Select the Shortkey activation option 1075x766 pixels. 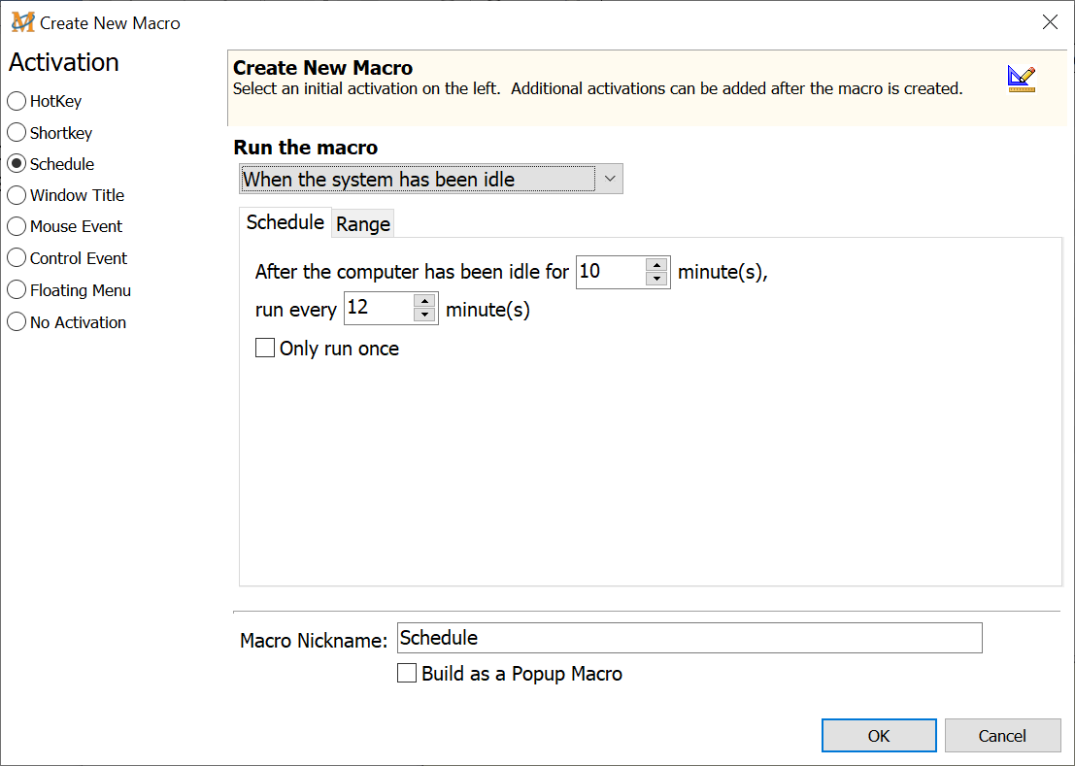click(x=17, y=133)
